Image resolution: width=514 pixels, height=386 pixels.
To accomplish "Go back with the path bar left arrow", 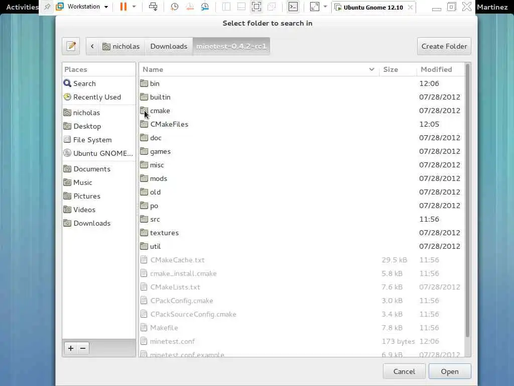I will point(92,46).
